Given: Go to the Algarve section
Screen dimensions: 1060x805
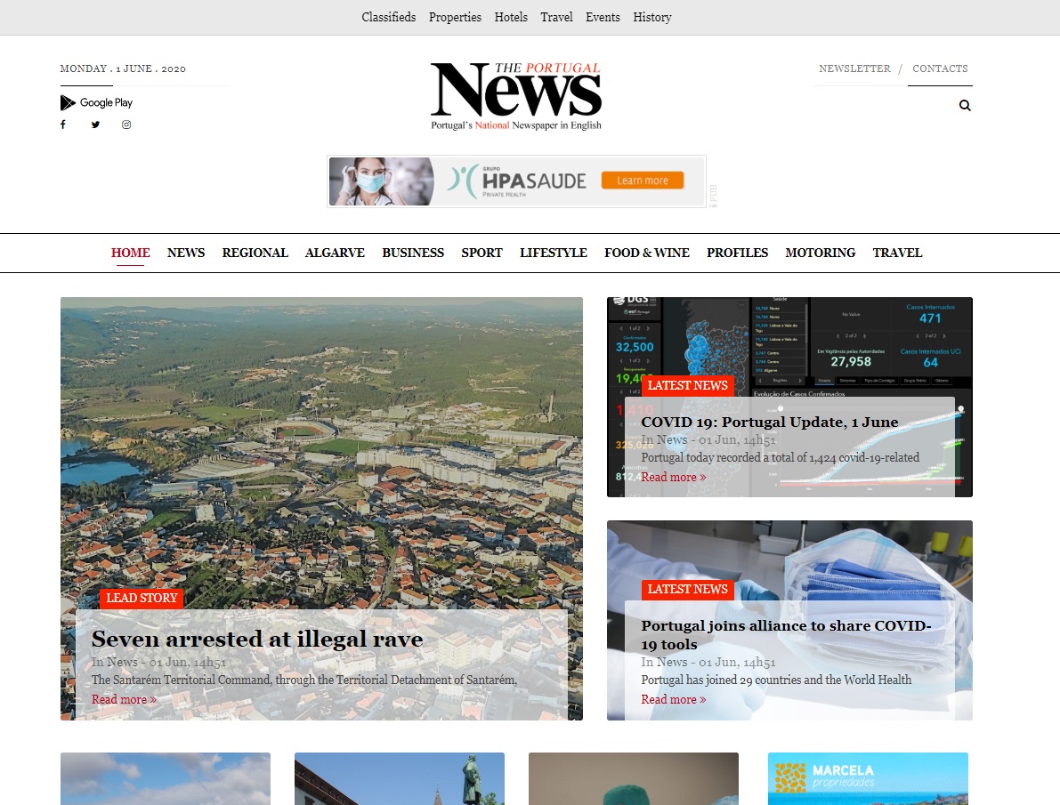Looking at the screenshot, I should 335,253.
